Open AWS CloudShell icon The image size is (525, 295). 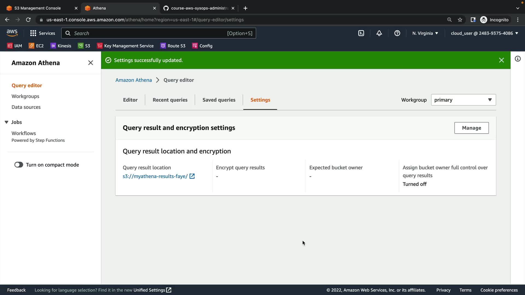pyautogui.click(x=361, y=33)
